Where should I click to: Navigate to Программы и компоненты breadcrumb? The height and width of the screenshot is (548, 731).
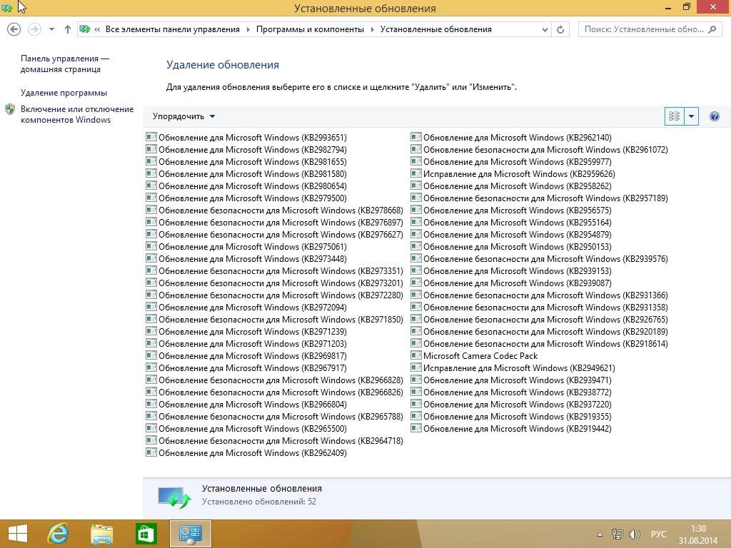click(x=310, y=29)
